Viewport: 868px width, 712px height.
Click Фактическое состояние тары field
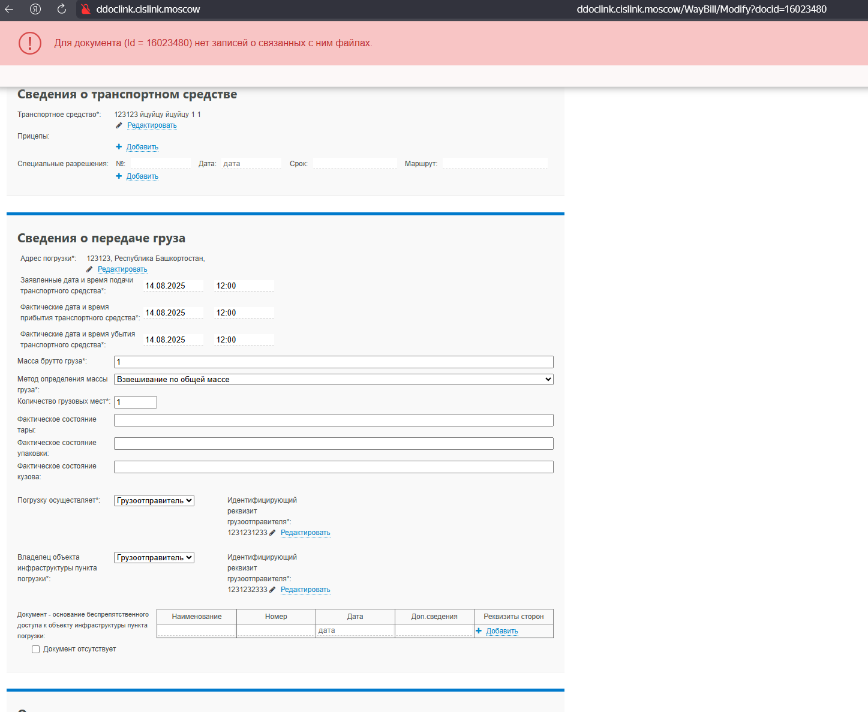[334, 420]
